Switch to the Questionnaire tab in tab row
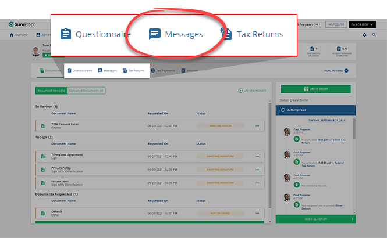Viewport: 387px width, 238px height. pos(80,71)
